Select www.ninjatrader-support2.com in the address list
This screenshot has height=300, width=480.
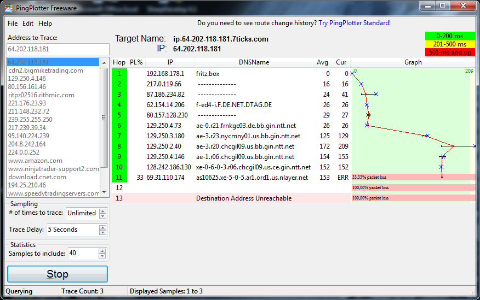click(53, 169)
